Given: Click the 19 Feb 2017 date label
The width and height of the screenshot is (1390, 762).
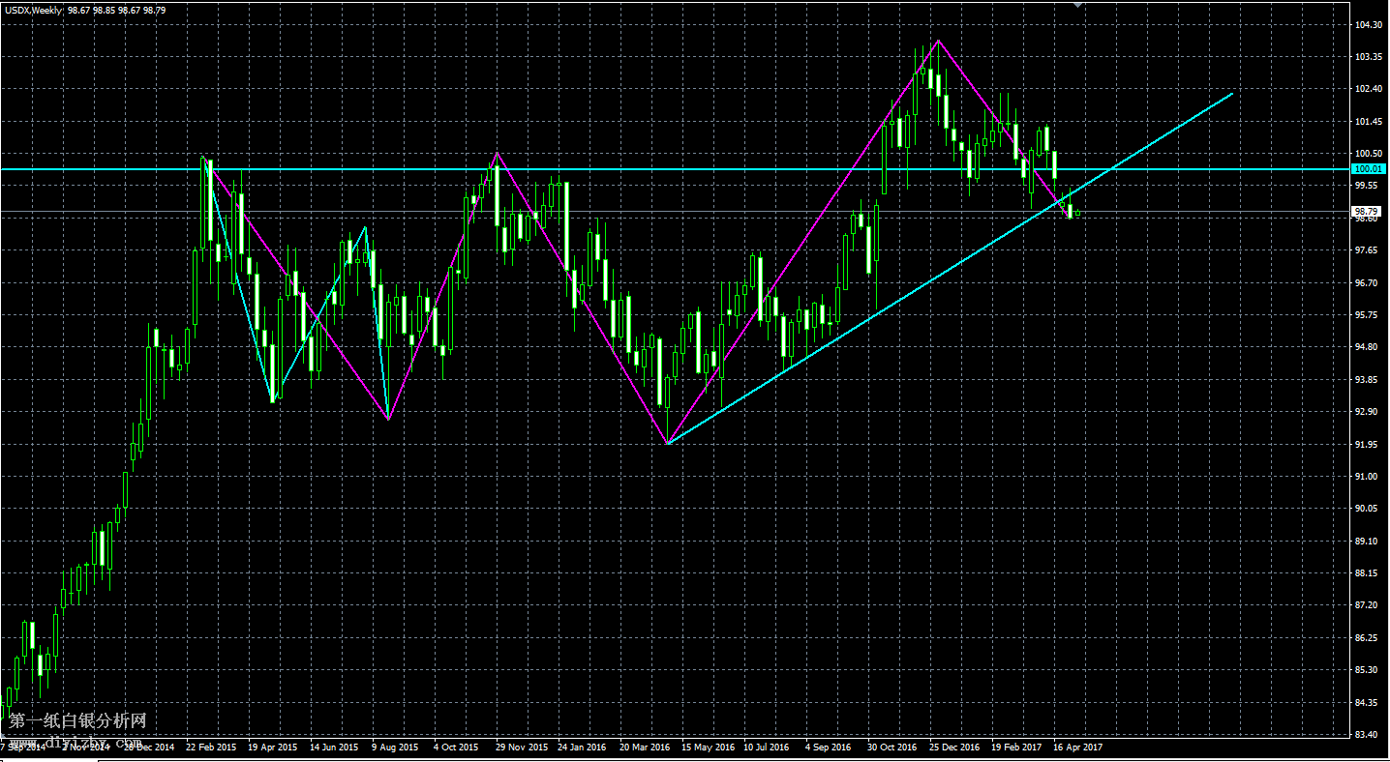Looking at the screenshot, I should [1015, 747].
